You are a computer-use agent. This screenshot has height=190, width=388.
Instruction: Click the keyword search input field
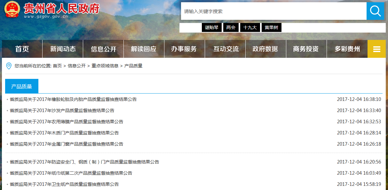273,11
